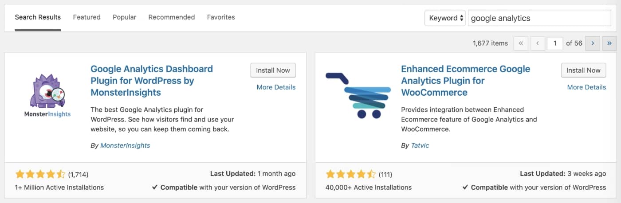Click the shopping cart plugin icon
Viewport: 621px width, 203px height.
(358, 96)
